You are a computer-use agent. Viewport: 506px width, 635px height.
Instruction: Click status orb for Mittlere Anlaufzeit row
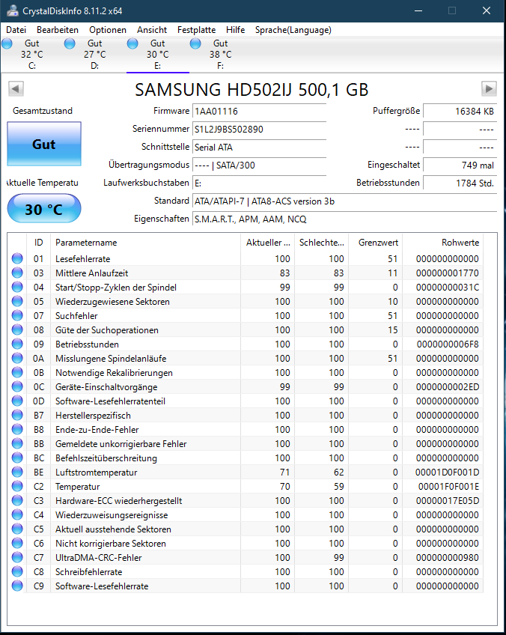tap(17, 273)
